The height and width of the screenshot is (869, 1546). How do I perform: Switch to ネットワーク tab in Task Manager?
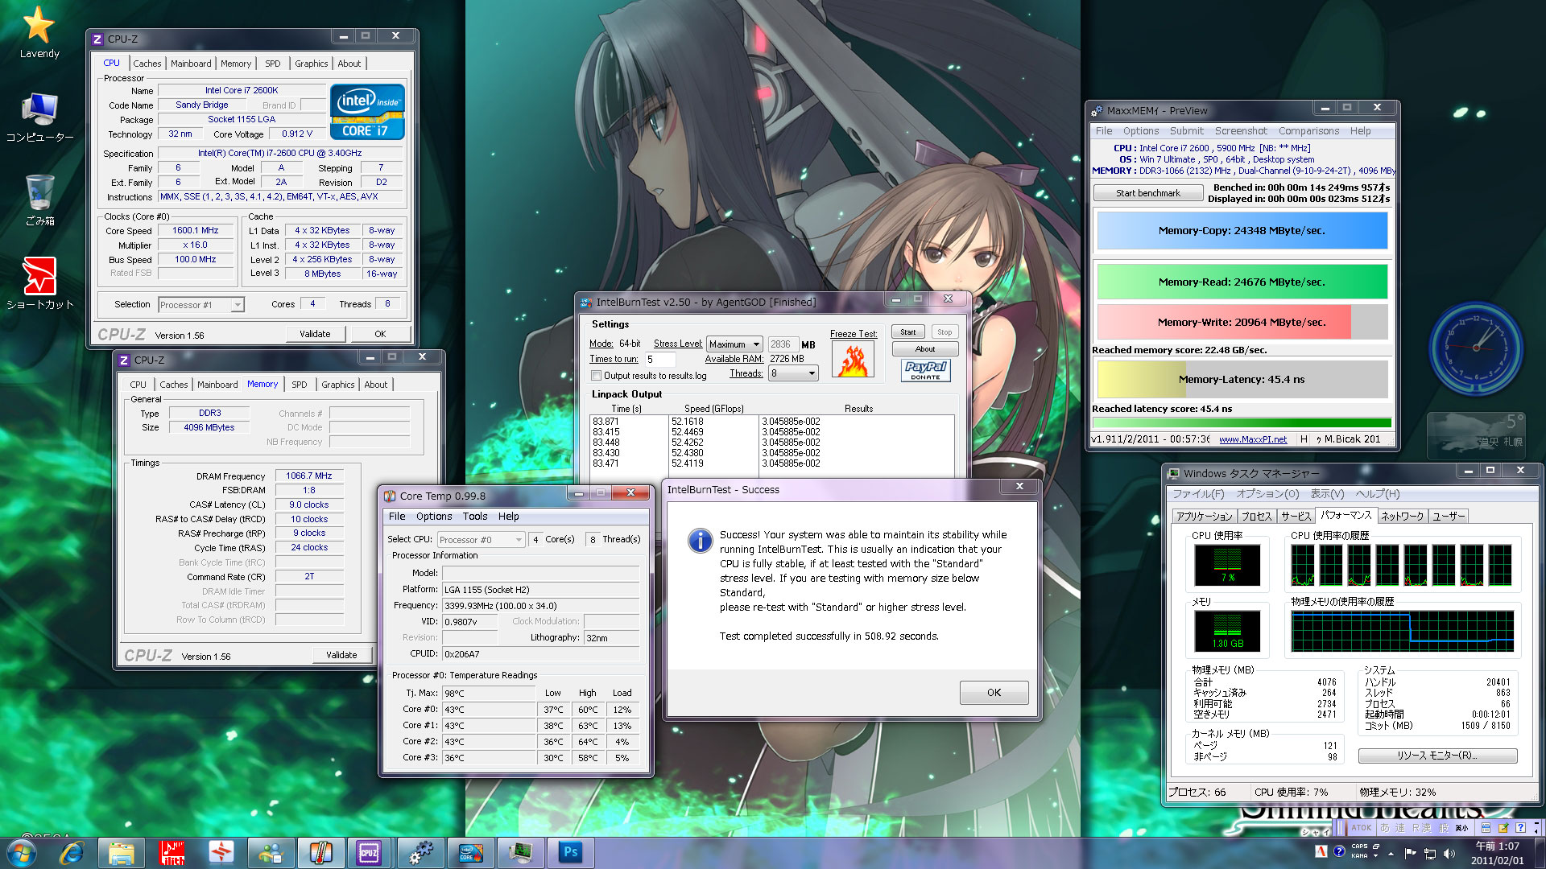(1402, 517)
